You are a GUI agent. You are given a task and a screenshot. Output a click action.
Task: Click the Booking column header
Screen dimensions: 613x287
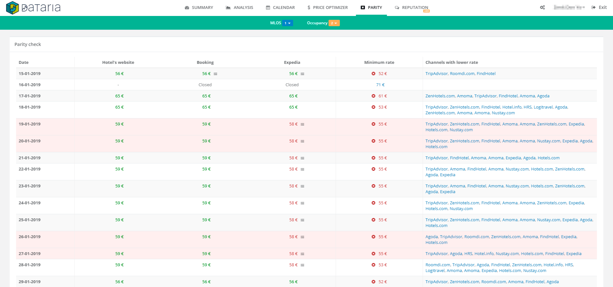(x=205, y=62)
